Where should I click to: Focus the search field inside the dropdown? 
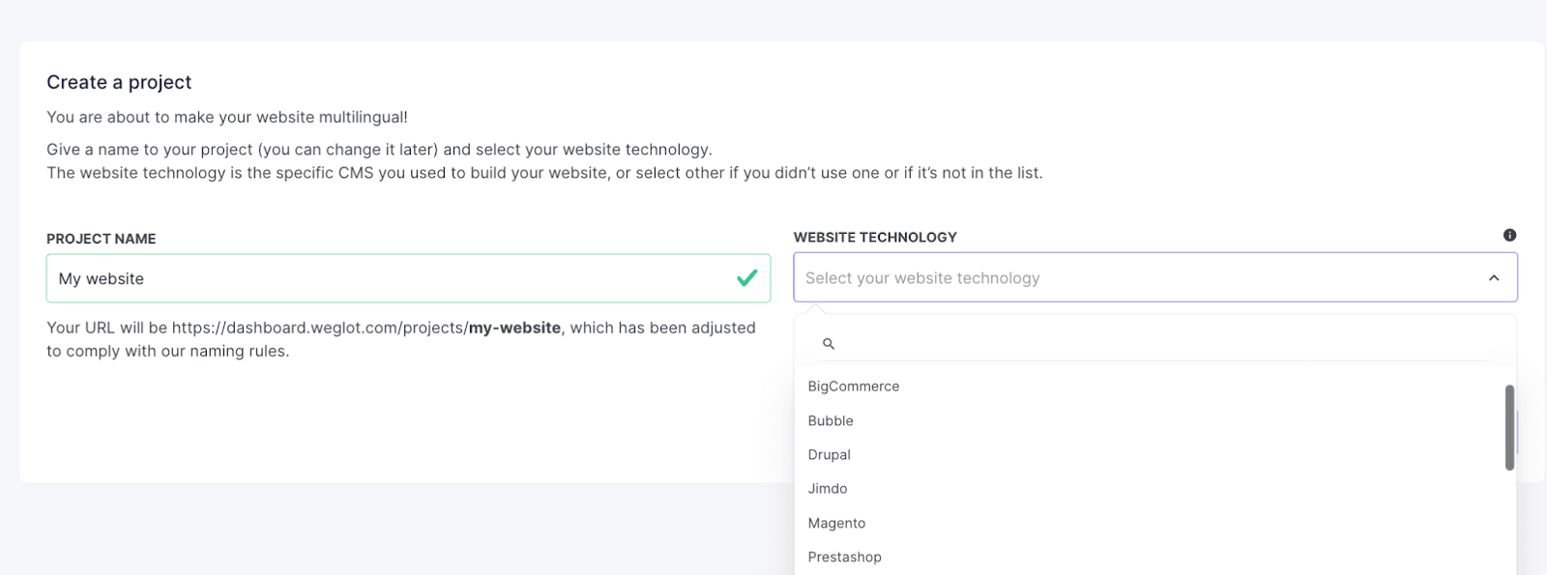(x=1160, y=344)
